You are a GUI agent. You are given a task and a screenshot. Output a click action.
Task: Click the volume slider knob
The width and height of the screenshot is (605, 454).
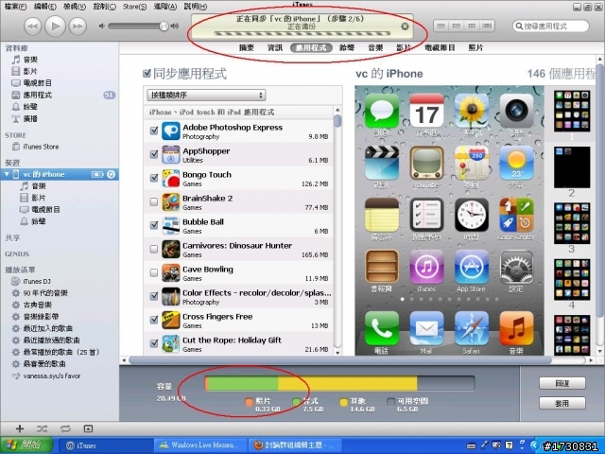click(x=164, y=26)
